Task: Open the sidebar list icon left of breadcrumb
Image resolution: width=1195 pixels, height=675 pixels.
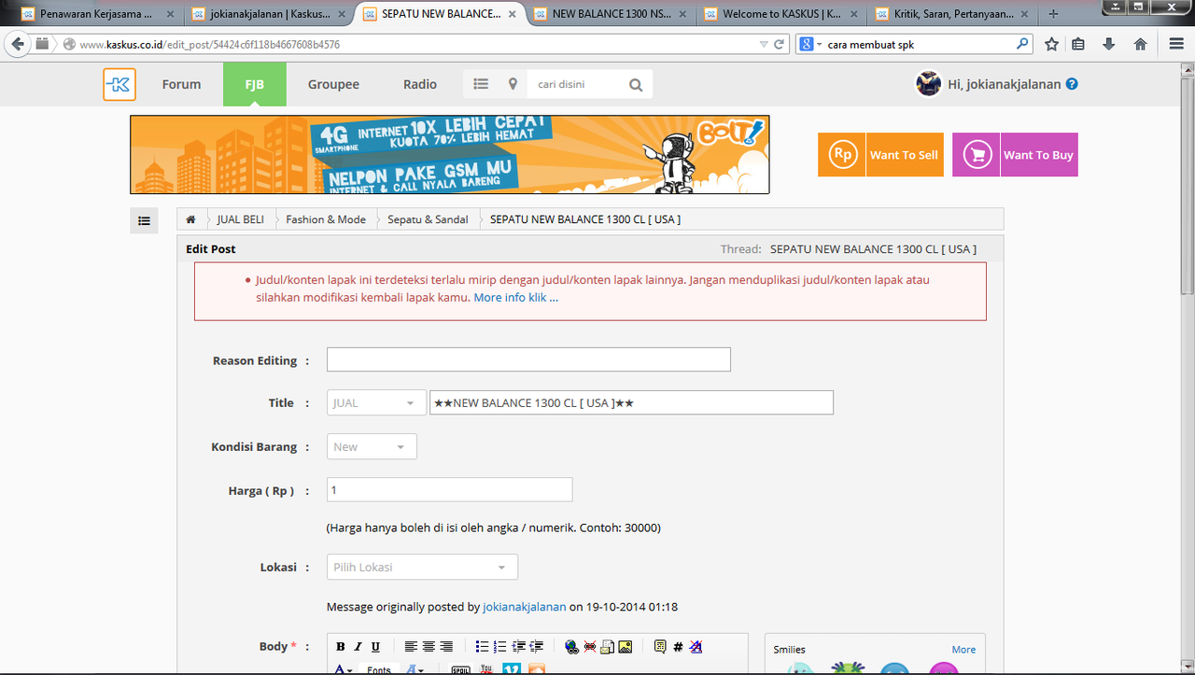Action: tap(144, 220)
